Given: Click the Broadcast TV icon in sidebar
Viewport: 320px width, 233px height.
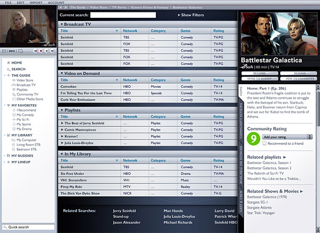Looking at the screenshot, I should [14, 85].
